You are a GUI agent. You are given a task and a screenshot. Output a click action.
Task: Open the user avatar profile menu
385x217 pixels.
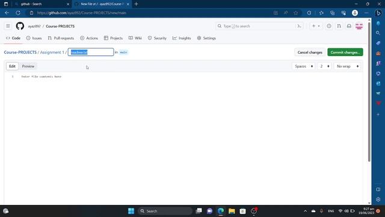point(359,26)
